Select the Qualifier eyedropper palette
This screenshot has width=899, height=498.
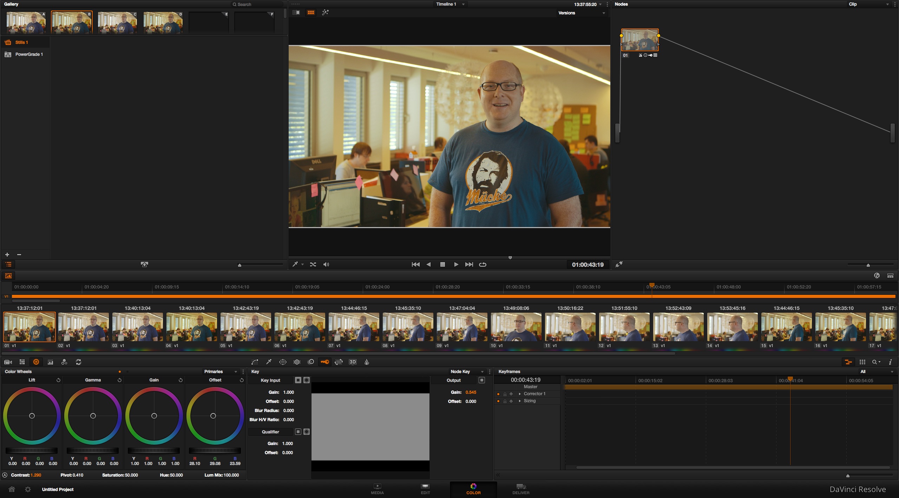269,362
